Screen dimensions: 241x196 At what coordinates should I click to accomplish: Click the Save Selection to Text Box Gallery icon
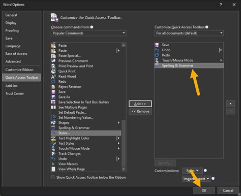pos(53,102)
